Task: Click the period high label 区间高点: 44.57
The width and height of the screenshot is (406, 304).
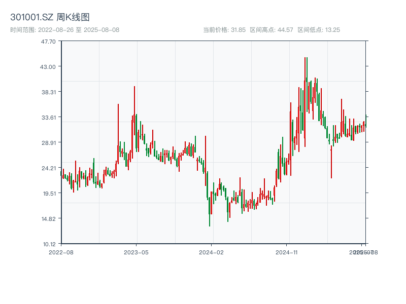Action: [x=272, y=30]
